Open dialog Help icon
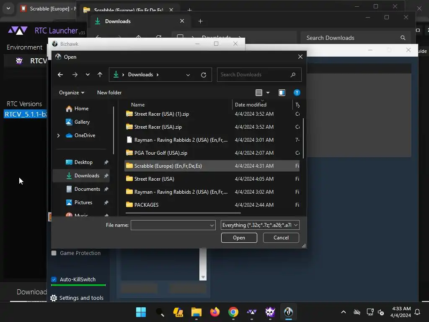This screenshot has height=322, width=429. [297, 93]
